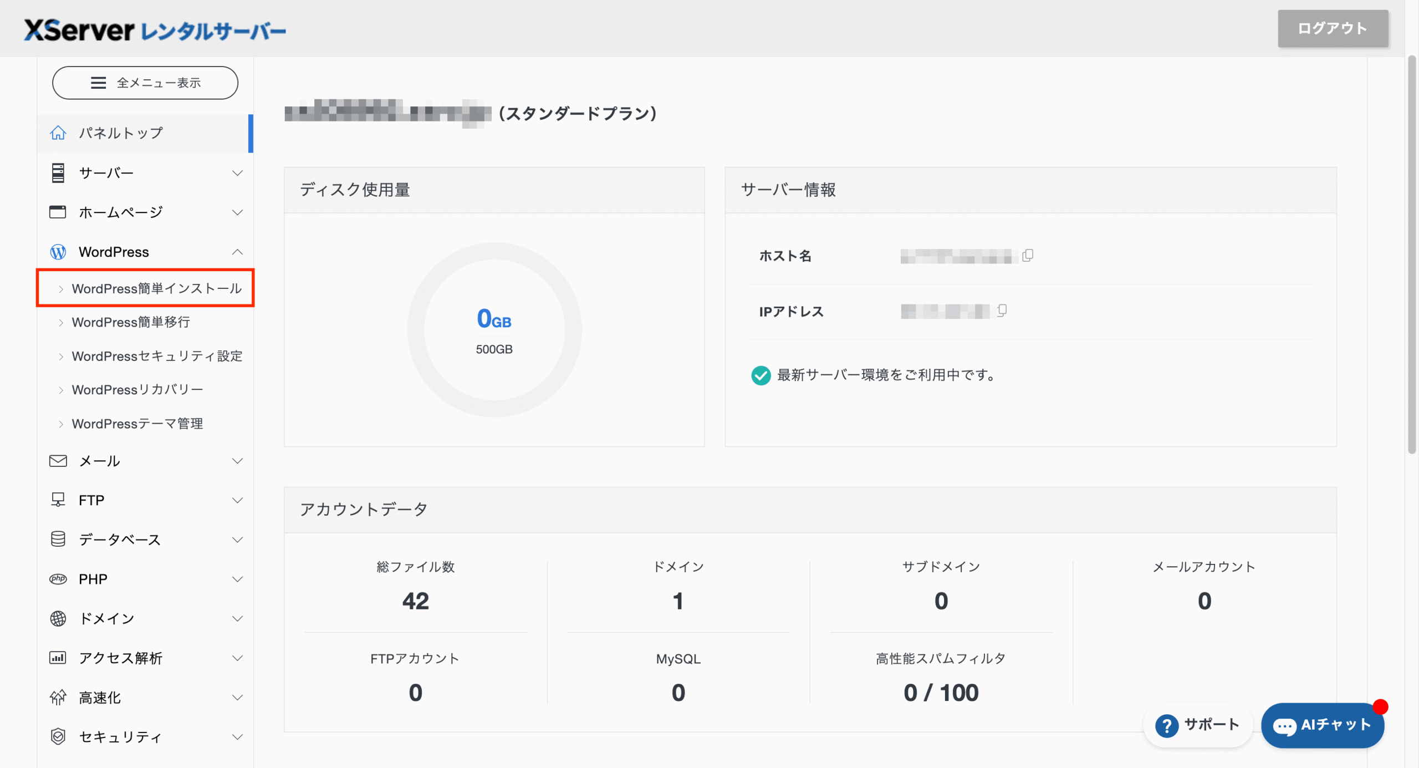1419x768 pixels.
Task: Click the 最新サーバー環境をご利用中です。 message
Action: pos(887,375)
